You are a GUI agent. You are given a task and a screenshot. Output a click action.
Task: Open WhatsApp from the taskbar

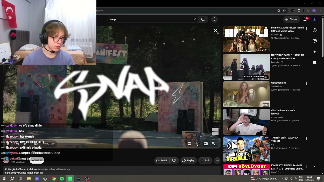(x=70, y=179)
